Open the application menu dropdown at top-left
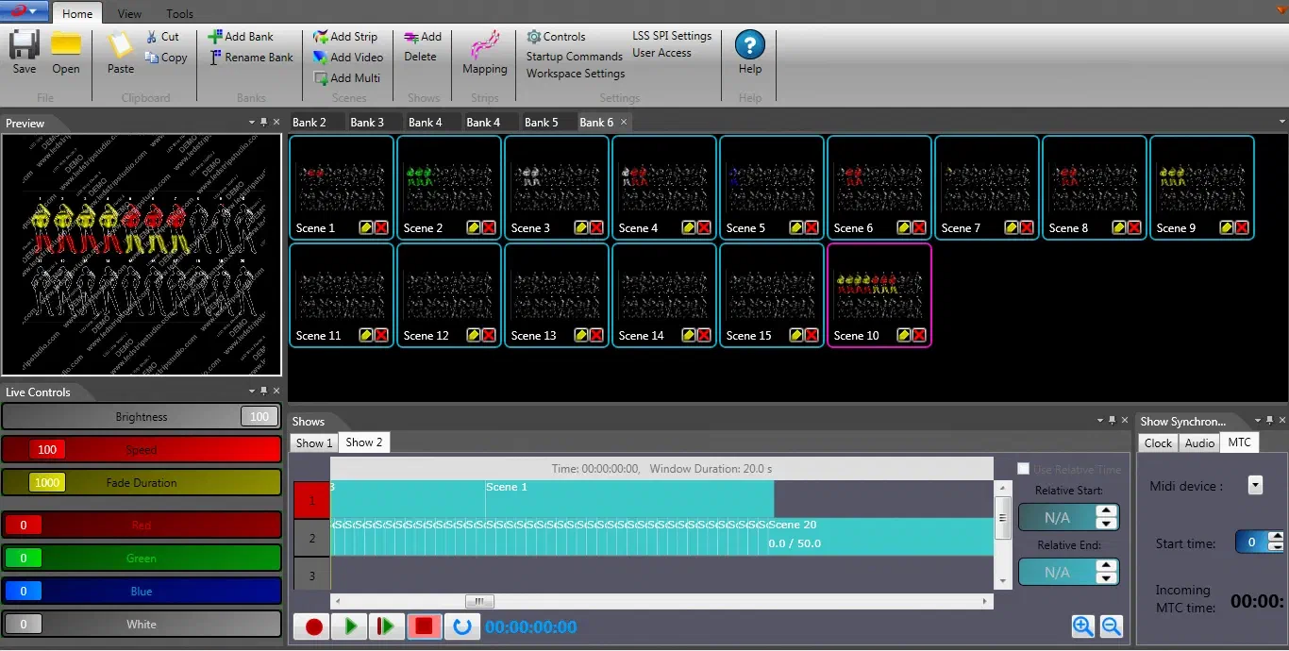The image size is (1289, 651). 25,11
